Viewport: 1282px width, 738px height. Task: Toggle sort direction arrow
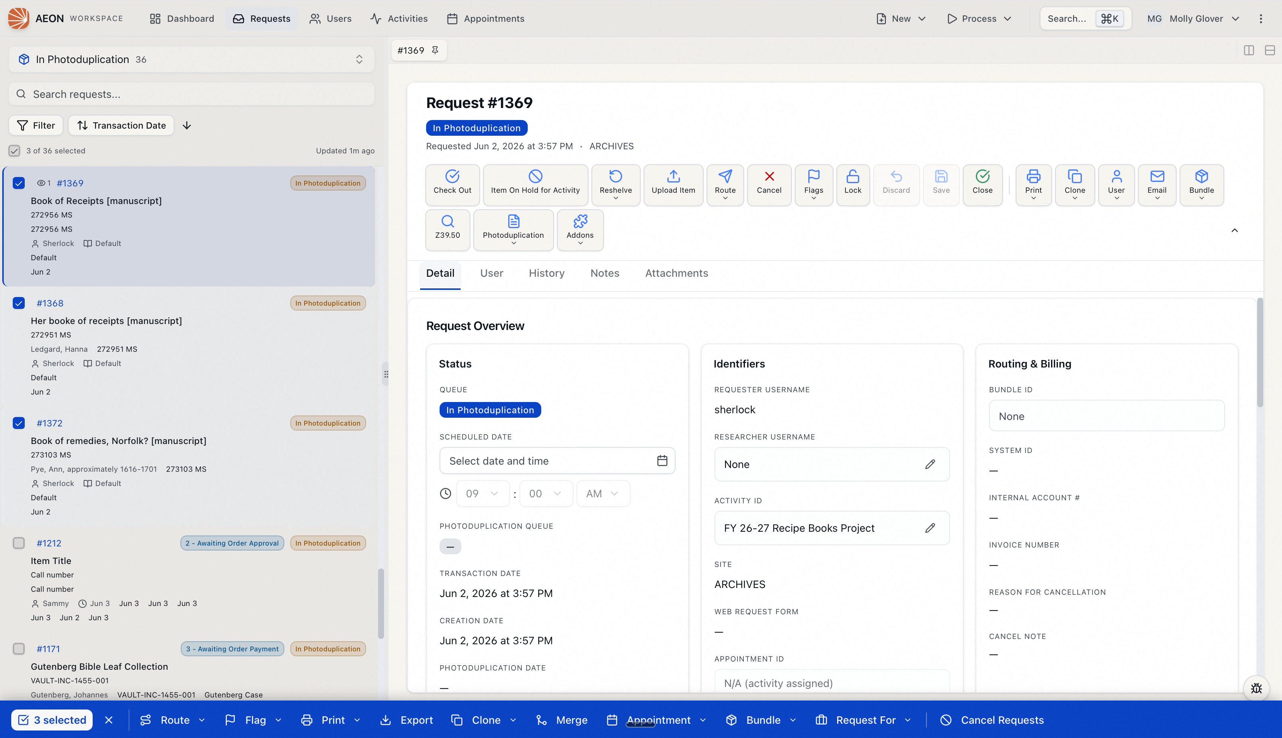click(x=186, y=125)
